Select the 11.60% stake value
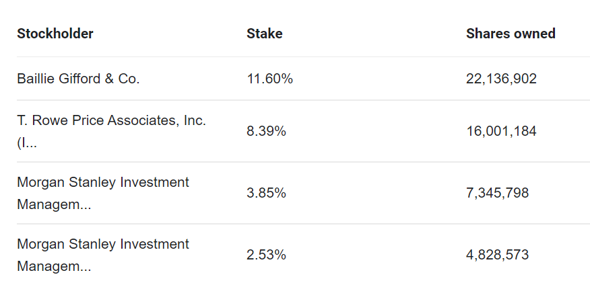The height and width of the screenshot is (285, 590). point(270,79)
